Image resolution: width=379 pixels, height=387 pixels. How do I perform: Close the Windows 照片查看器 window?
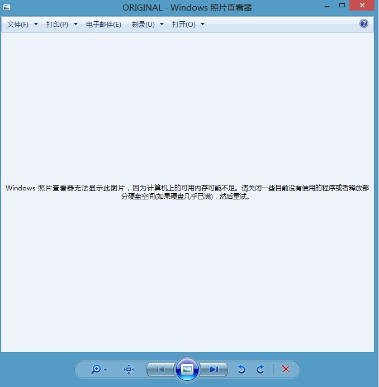tap(362, 6)
